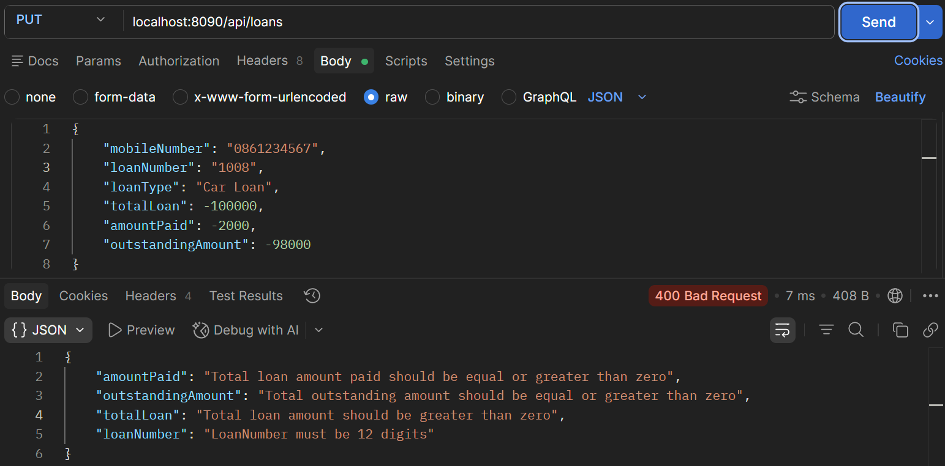
Task: Click the search response magnifier icon
Action: point(856,330)
